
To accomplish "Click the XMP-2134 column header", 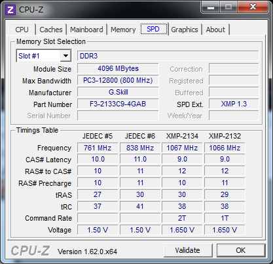I will [x=182, y=136].
